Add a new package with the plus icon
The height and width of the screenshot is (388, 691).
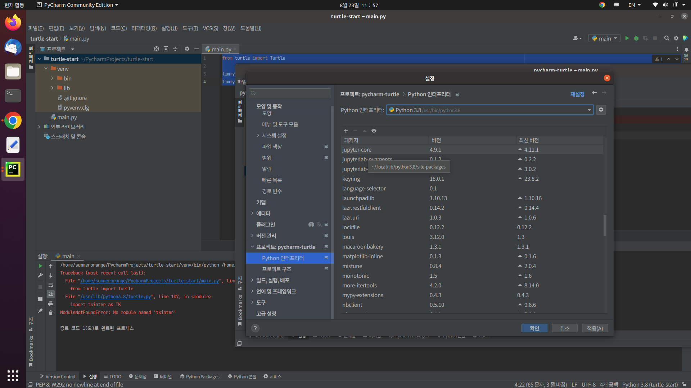click(x=346, y=131)
